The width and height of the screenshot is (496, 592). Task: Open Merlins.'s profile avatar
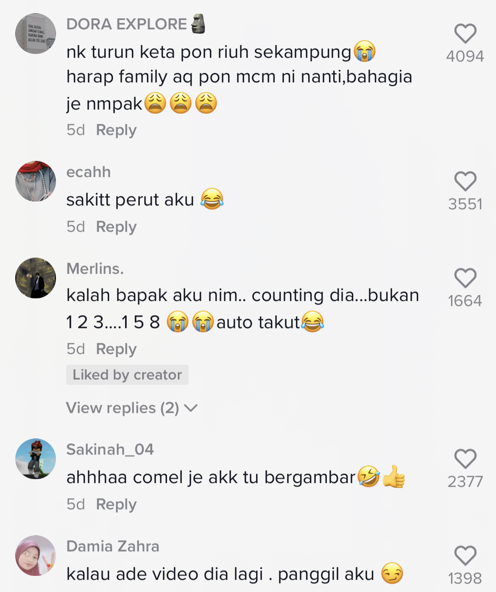(36, 278)
